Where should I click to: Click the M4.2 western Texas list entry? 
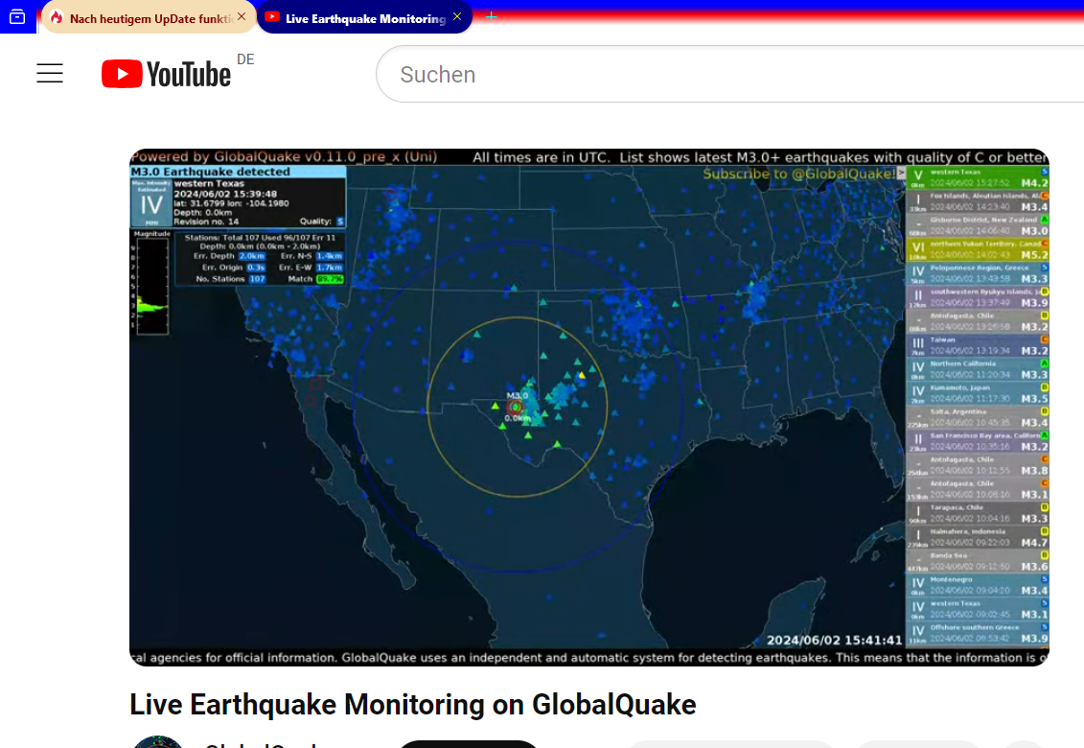(978, 177)
